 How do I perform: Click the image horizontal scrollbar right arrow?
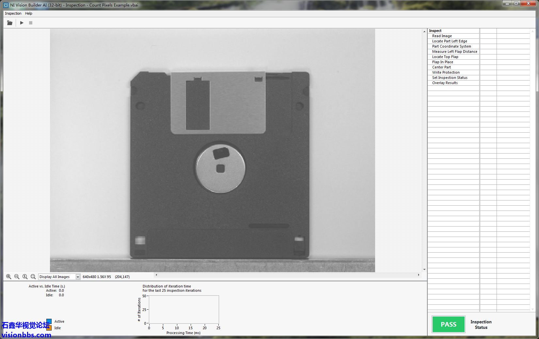(x=419, y=275)
